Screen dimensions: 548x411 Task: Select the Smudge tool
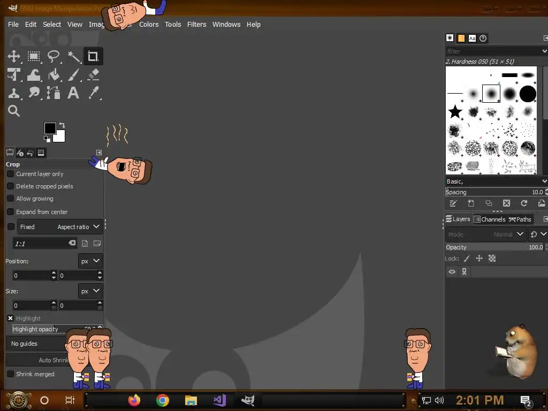34,93
